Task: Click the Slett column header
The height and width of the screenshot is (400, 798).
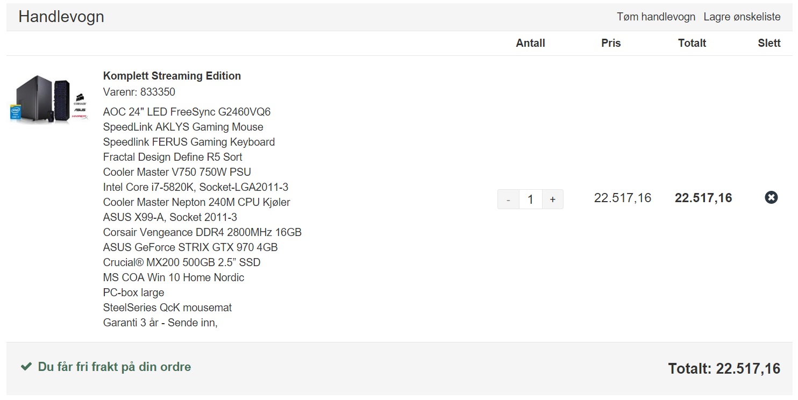Action: (x=769, y=43)
